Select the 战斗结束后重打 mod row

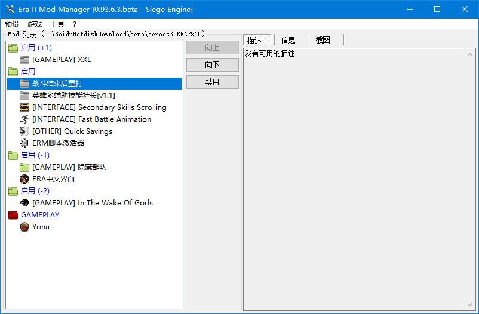tap(94, 84)
